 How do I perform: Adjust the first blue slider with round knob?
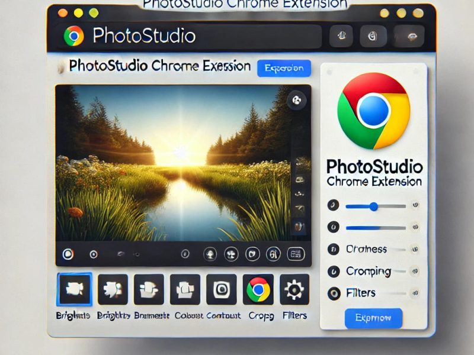pyautogui.click(x=376, y=206)
